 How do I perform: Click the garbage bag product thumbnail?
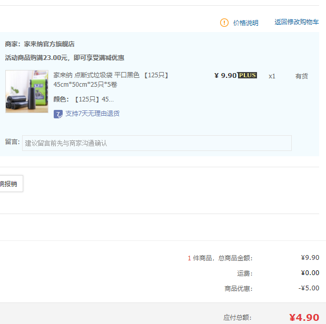(x=27, y=92)
